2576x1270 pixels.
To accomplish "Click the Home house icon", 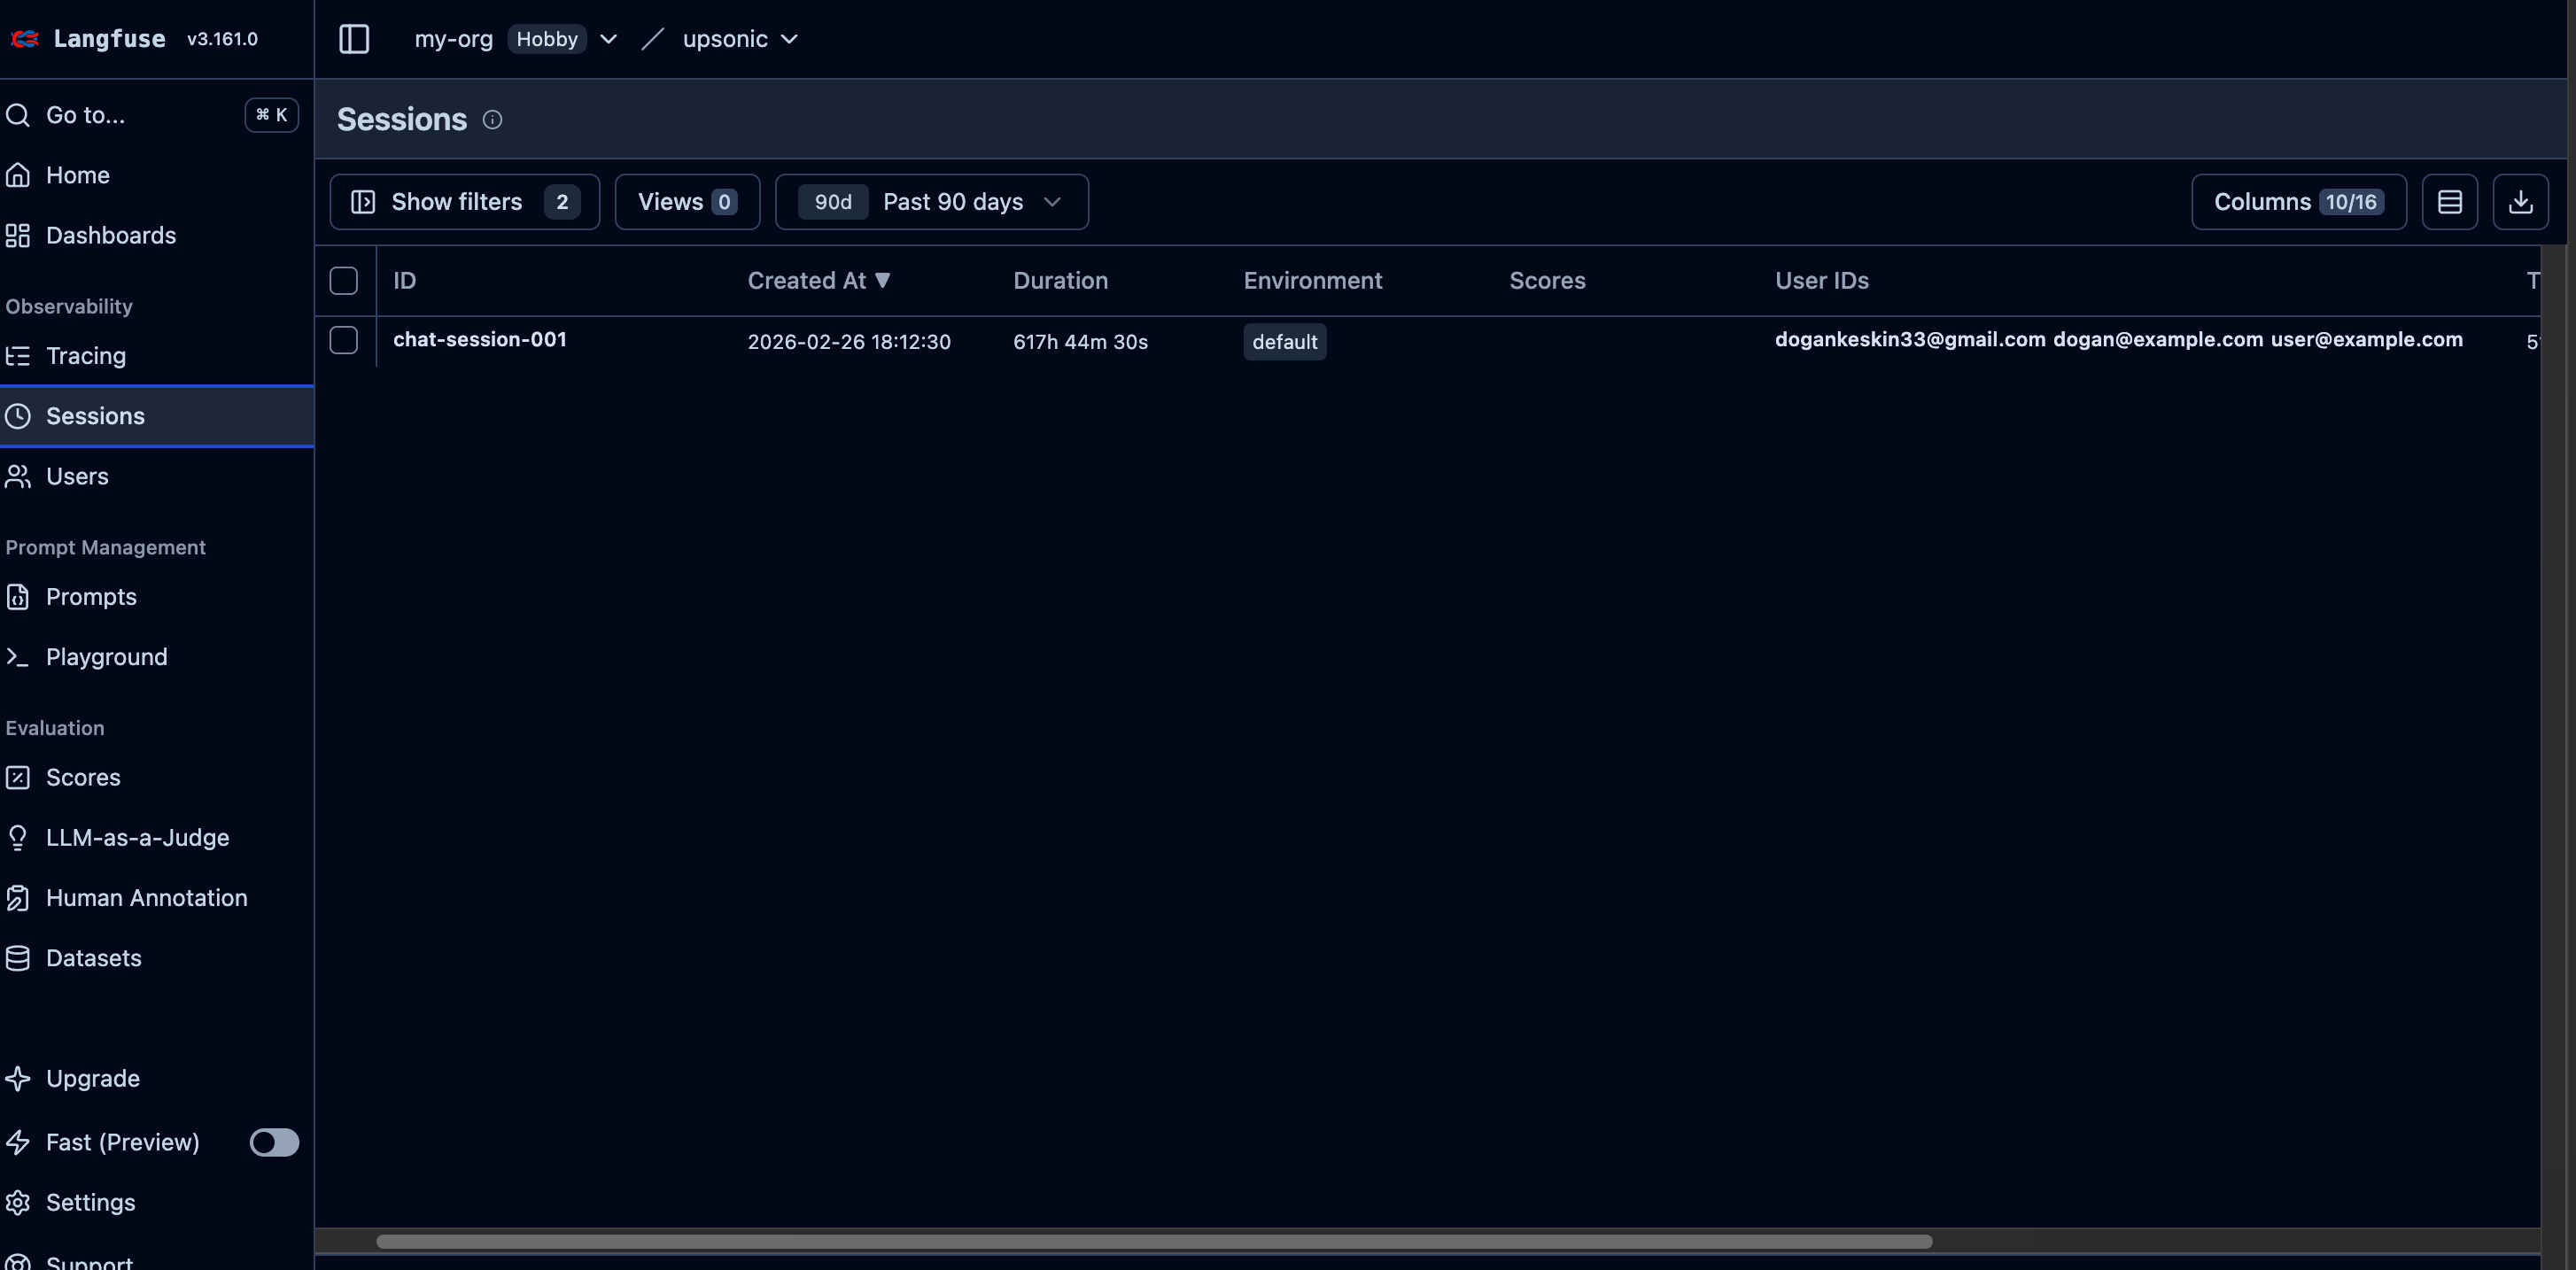I will click(17, 175).
